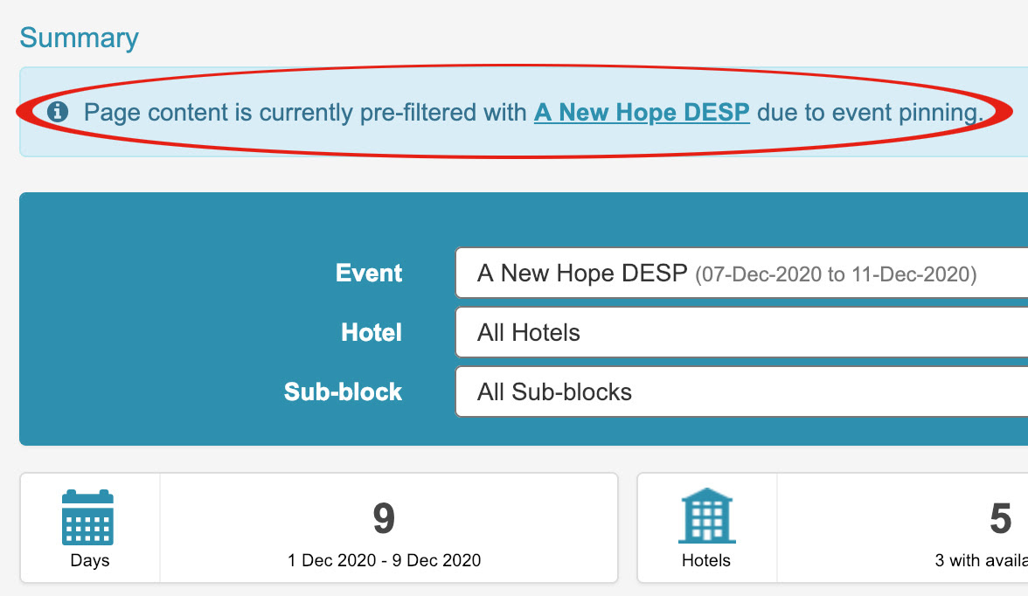Viewport: 1028px width, 596px height.
Task: Open the All Sub-blocks dropdown
Action: pos(741,392)
